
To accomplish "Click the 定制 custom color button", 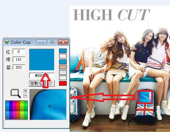I will [x=36, y=83].
